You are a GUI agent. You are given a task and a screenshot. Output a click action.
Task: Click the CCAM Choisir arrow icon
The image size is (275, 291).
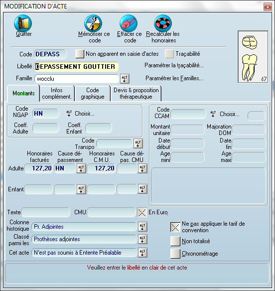[x=213, y=114]
